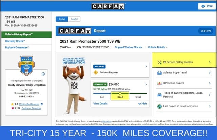Click the accident warning diamond icon
The width and height of the screenshot is (217, 140).
click(x=96, y=72)
